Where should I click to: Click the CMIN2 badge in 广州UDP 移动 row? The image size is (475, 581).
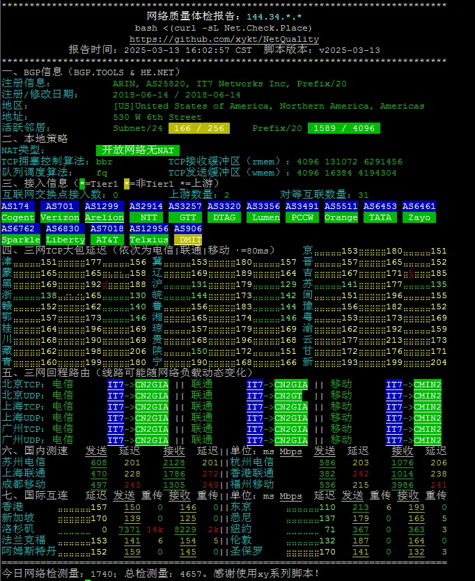[427, 440]
